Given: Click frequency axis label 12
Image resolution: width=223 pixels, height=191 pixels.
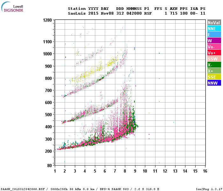Looking at the screenshot, I should (165, 171).
